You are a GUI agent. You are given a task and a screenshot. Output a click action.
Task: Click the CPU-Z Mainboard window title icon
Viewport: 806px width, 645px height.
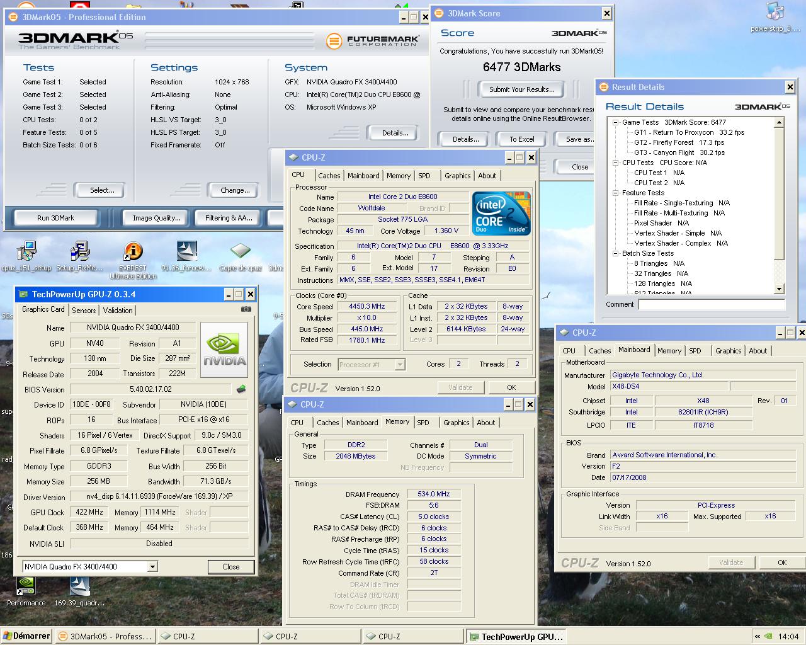coord(564,333)
